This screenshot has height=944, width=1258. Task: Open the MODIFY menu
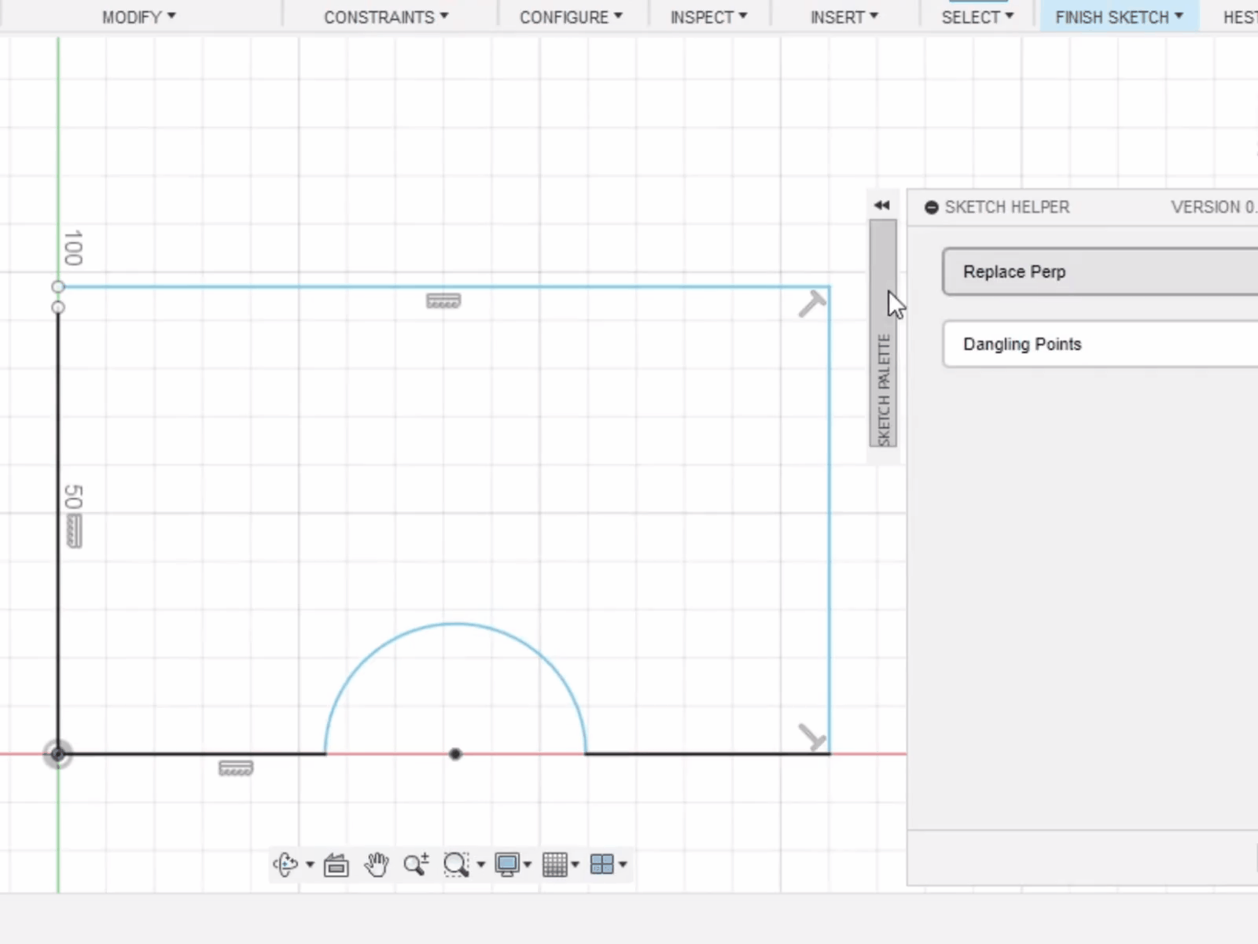(139, 17)
